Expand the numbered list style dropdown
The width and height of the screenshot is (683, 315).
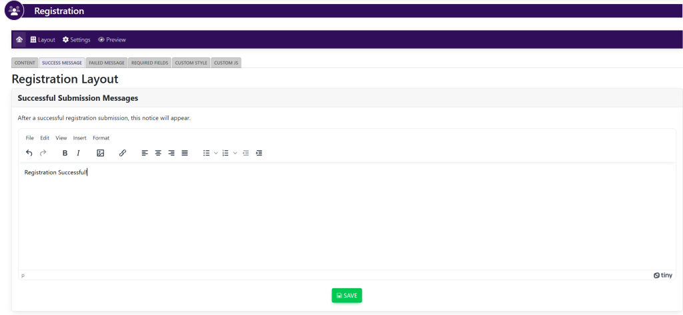(235, 153)
